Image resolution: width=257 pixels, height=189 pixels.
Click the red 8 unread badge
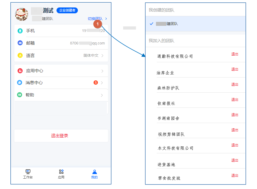click(x=95, y=83)
